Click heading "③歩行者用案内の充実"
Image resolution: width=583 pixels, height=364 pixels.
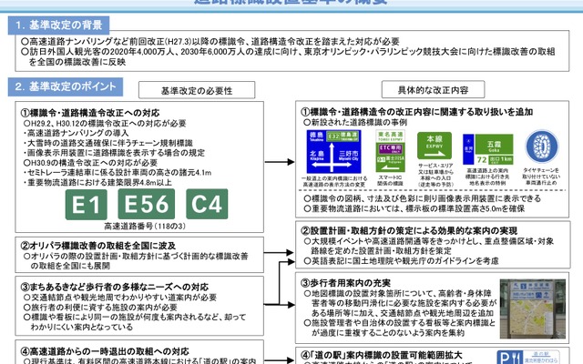click(346, 283)
